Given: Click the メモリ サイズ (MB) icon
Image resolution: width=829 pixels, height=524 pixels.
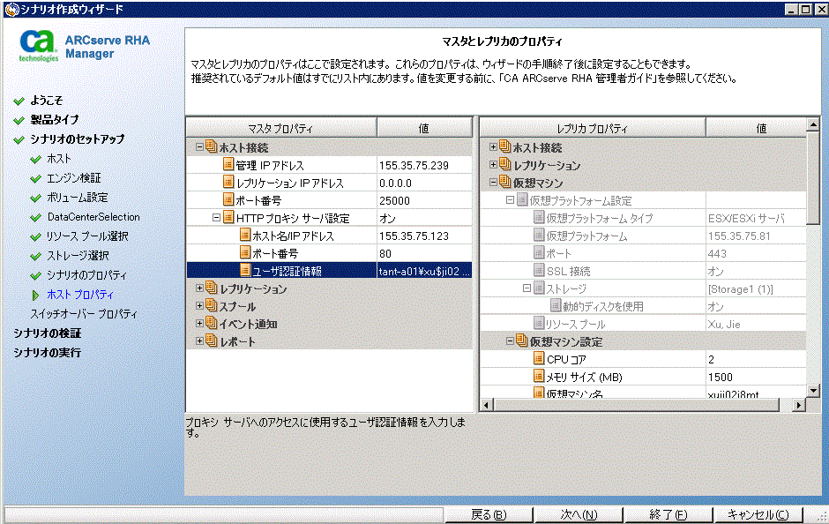Looking at the screenshot, I should 539,376.
